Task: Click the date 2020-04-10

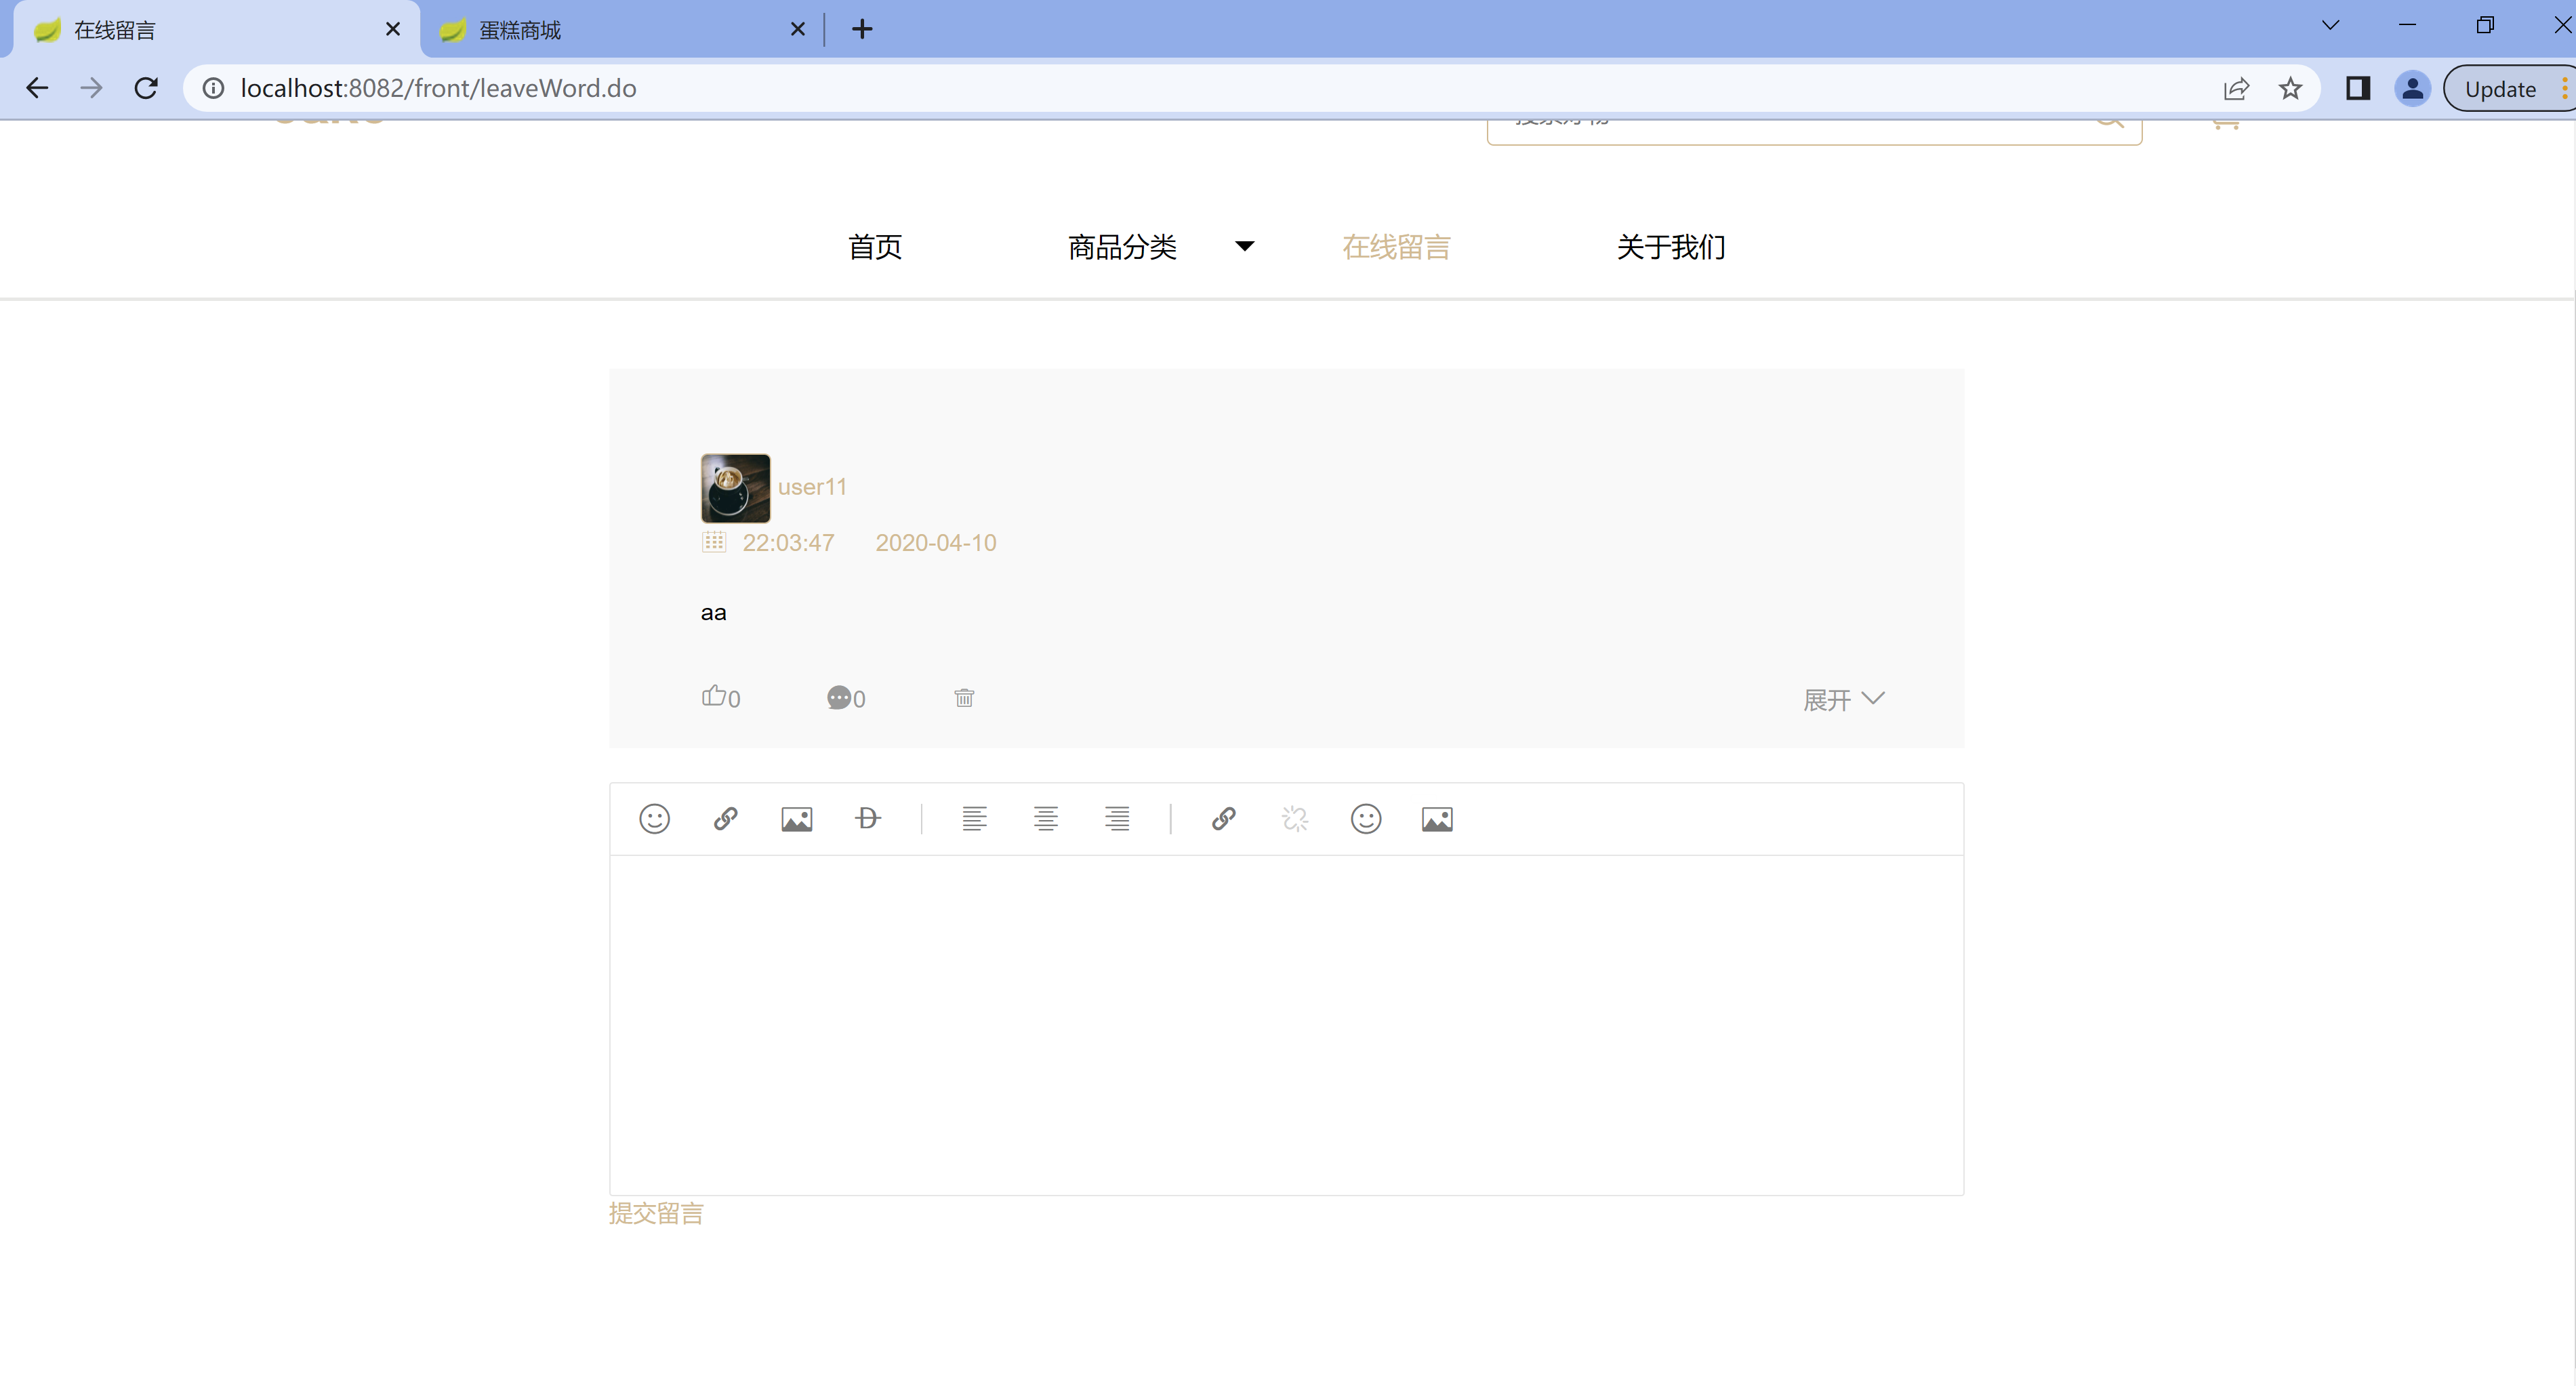Action: click(935, 542)
